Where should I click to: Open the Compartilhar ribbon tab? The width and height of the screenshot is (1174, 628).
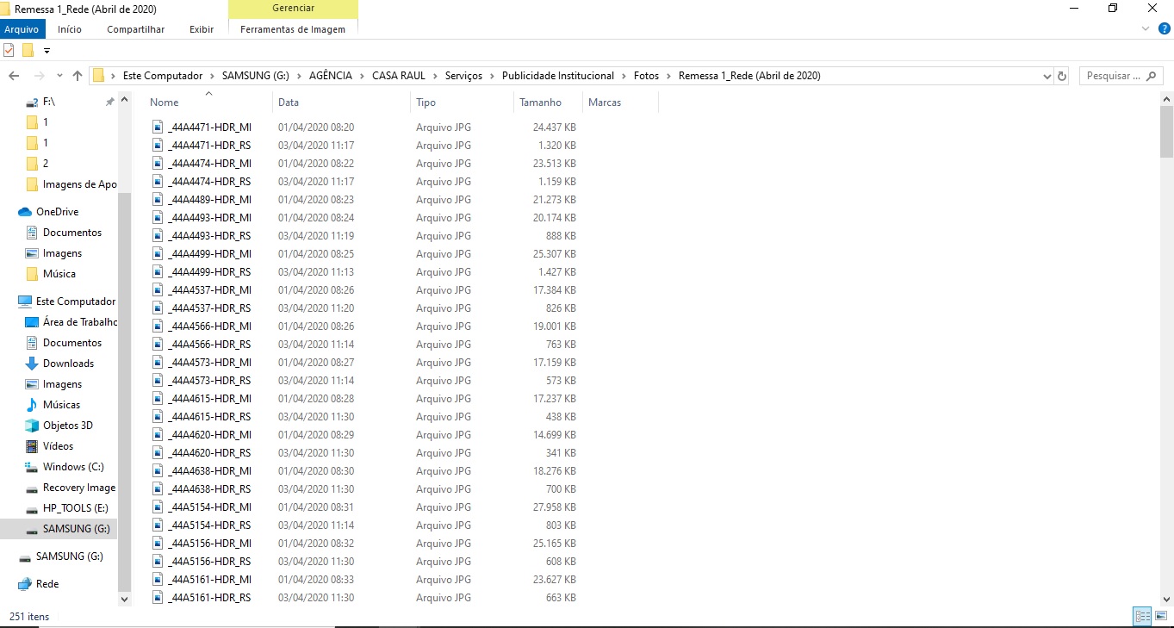(x=135, y=29)
